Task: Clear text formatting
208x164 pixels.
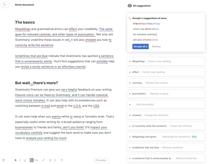Action: pos(62,160)
